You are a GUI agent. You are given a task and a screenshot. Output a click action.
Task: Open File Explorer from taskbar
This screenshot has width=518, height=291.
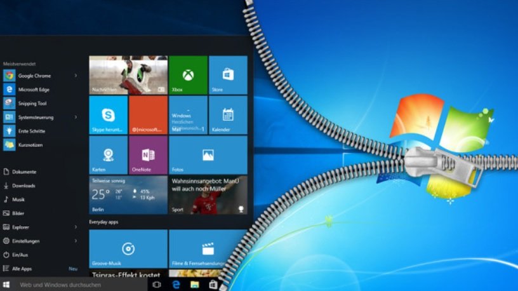pos(195,285)
